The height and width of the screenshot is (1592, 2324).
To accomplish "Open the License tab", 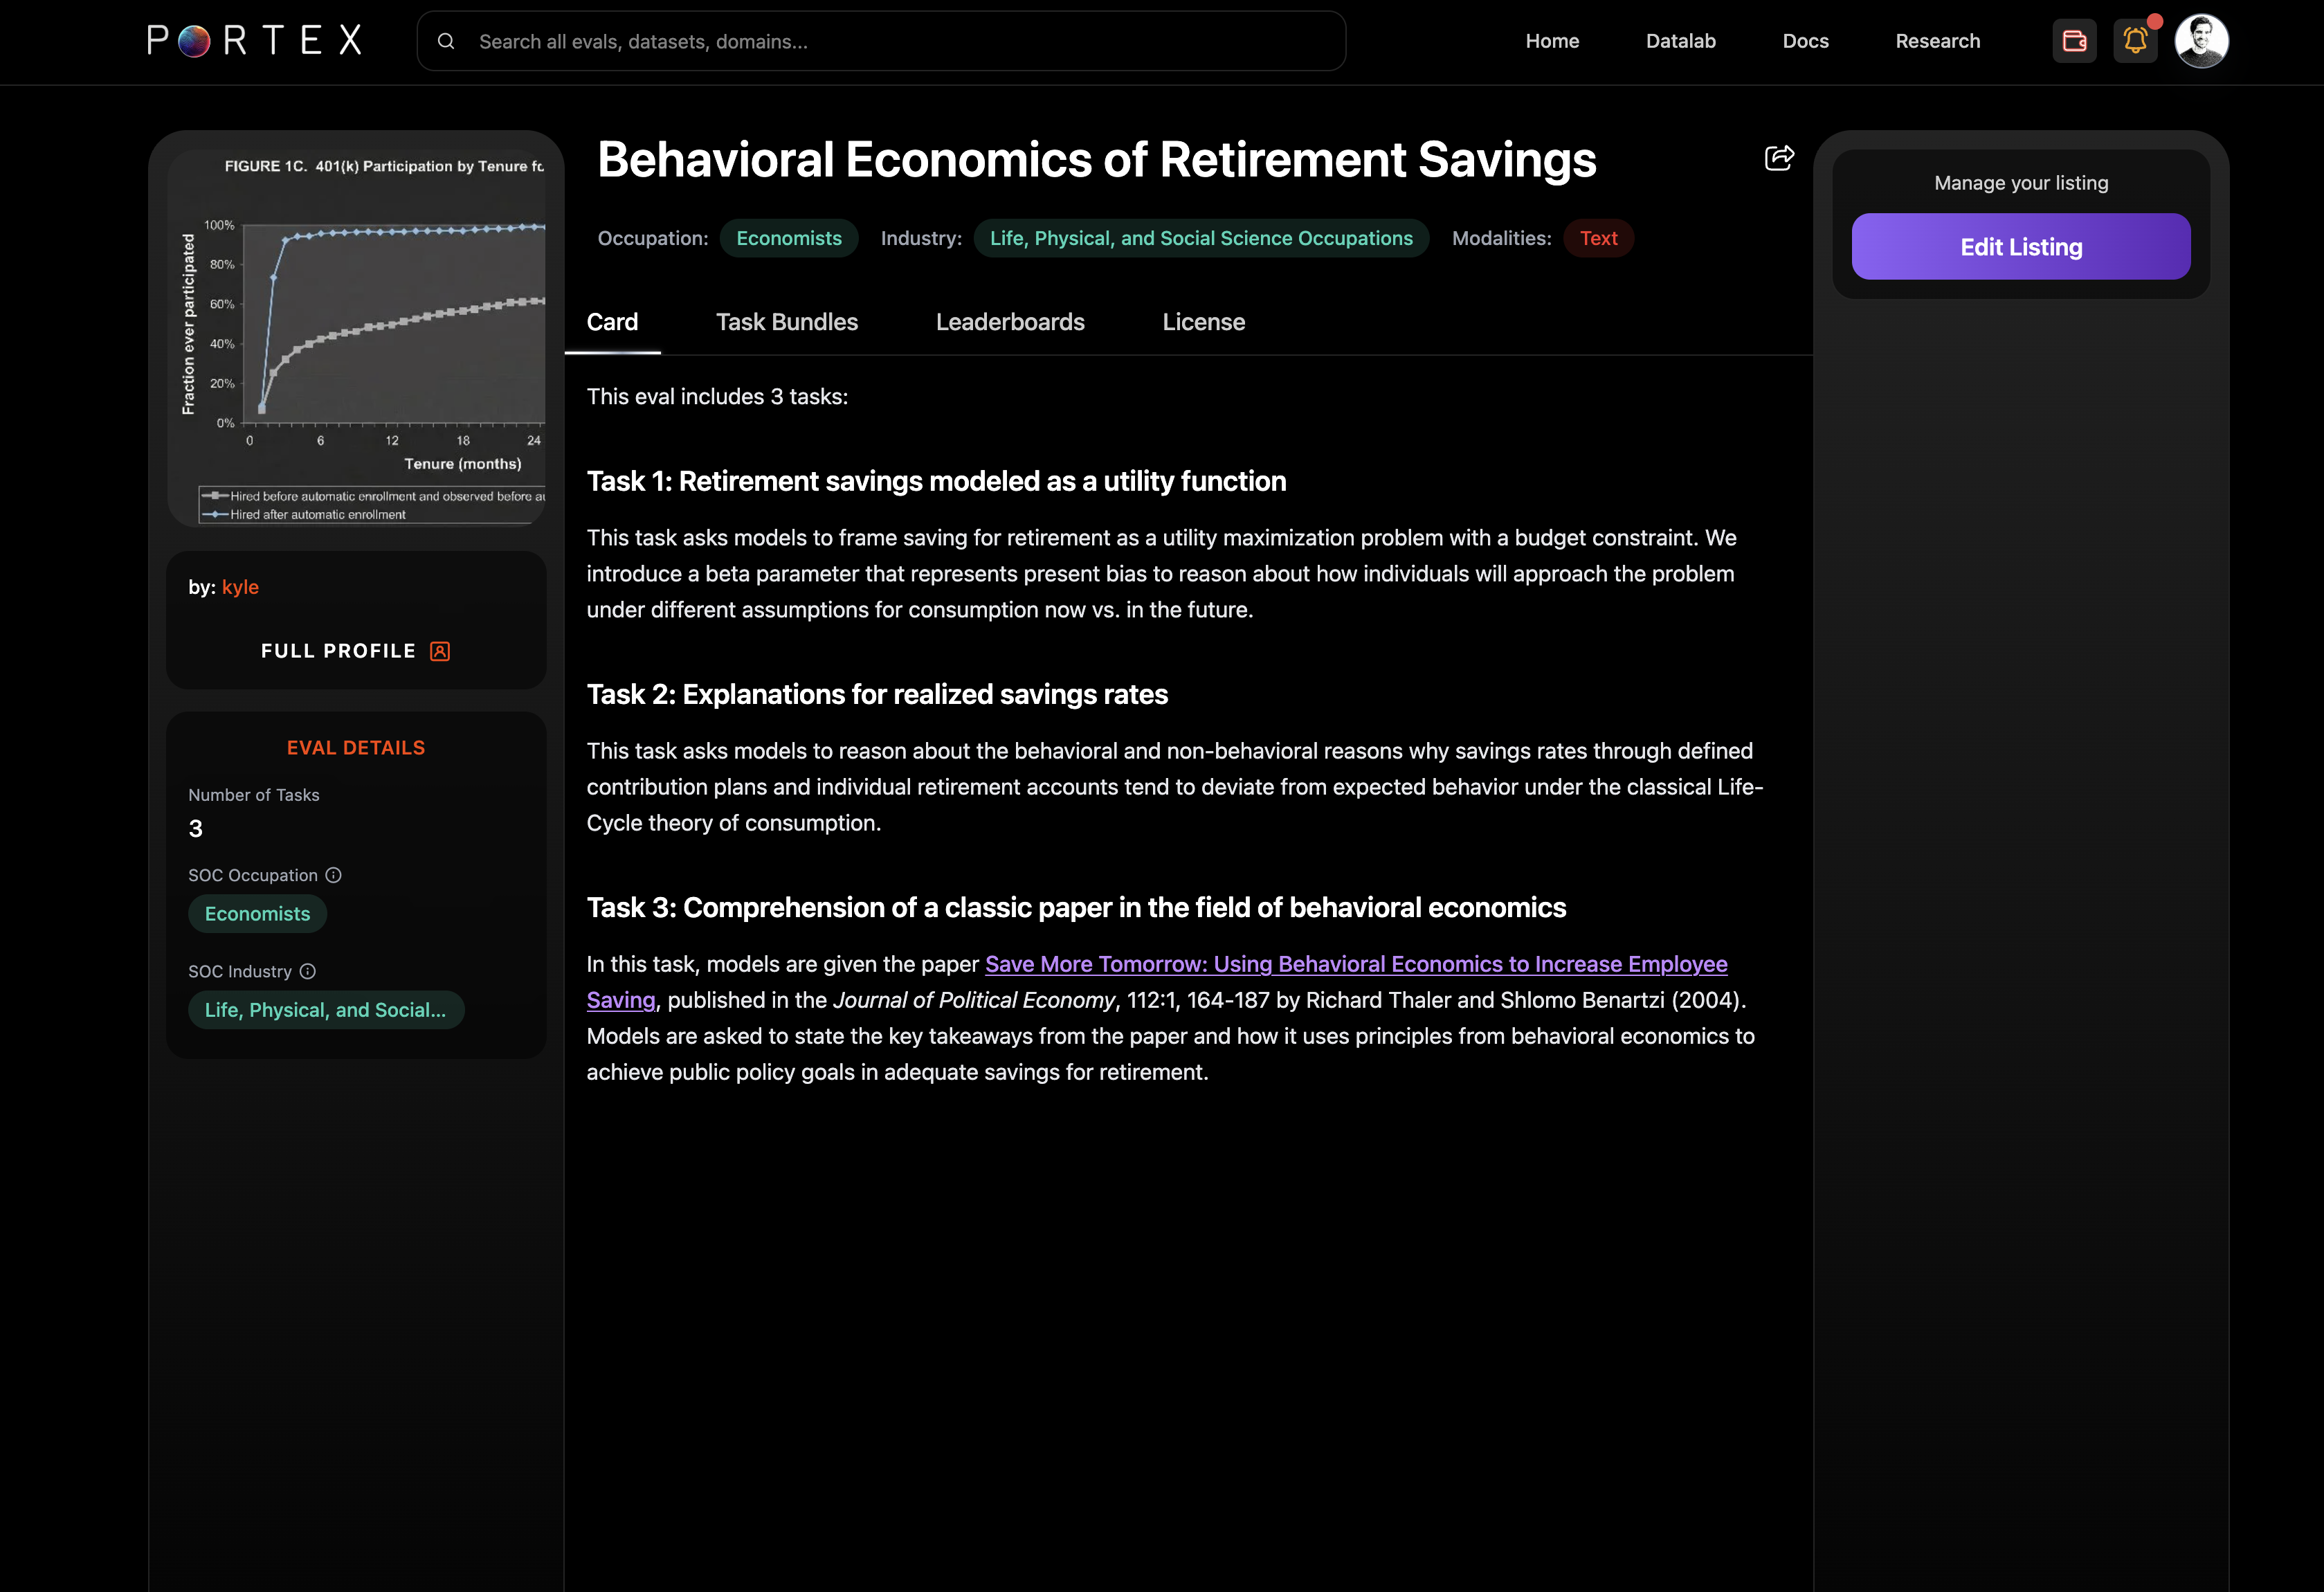I will 1203,322.
